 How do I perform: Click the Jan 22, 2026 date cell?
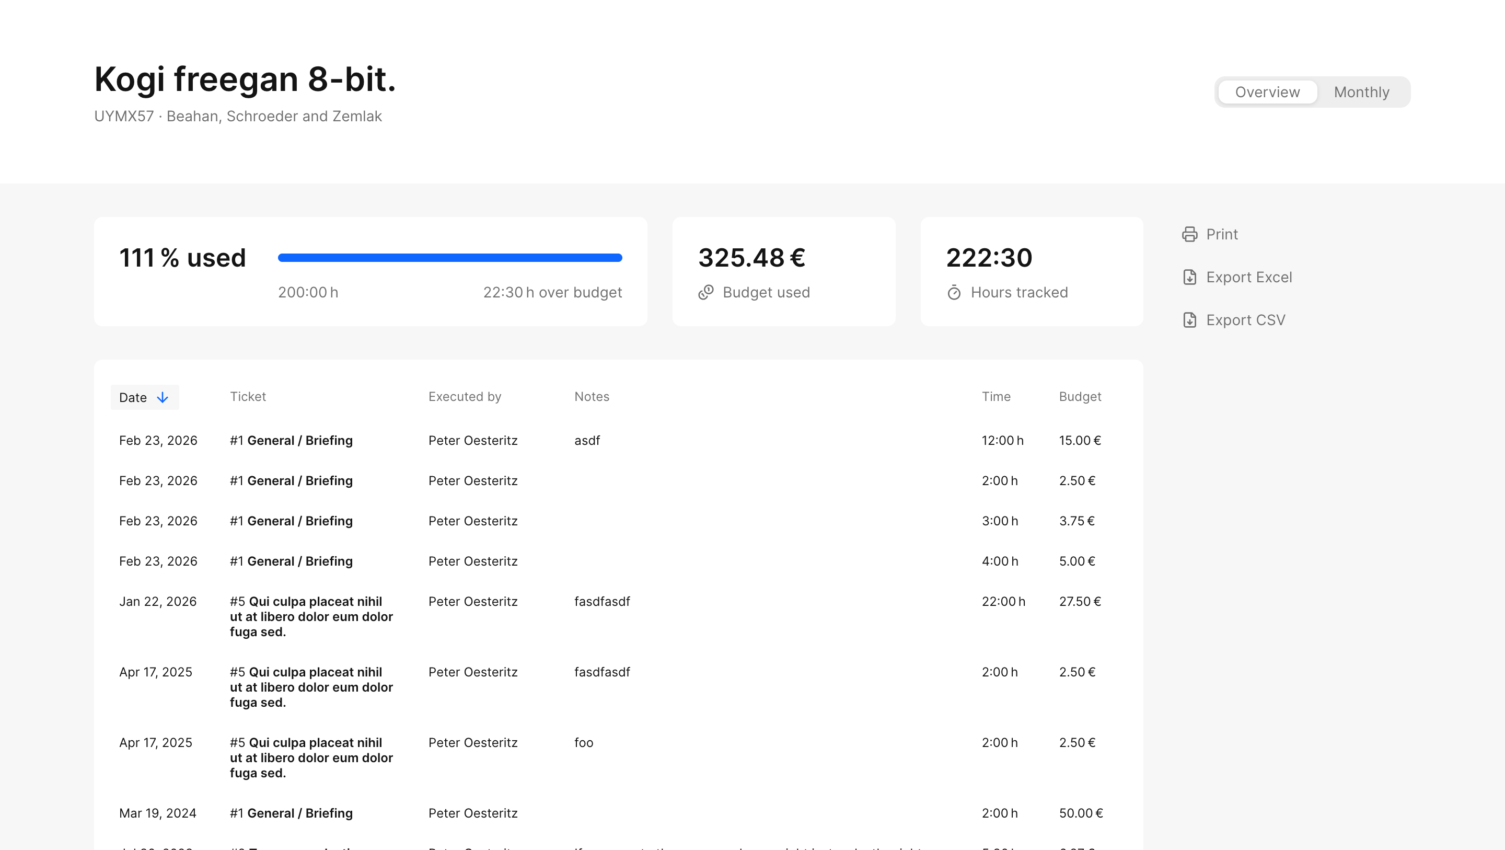[158, 602]
